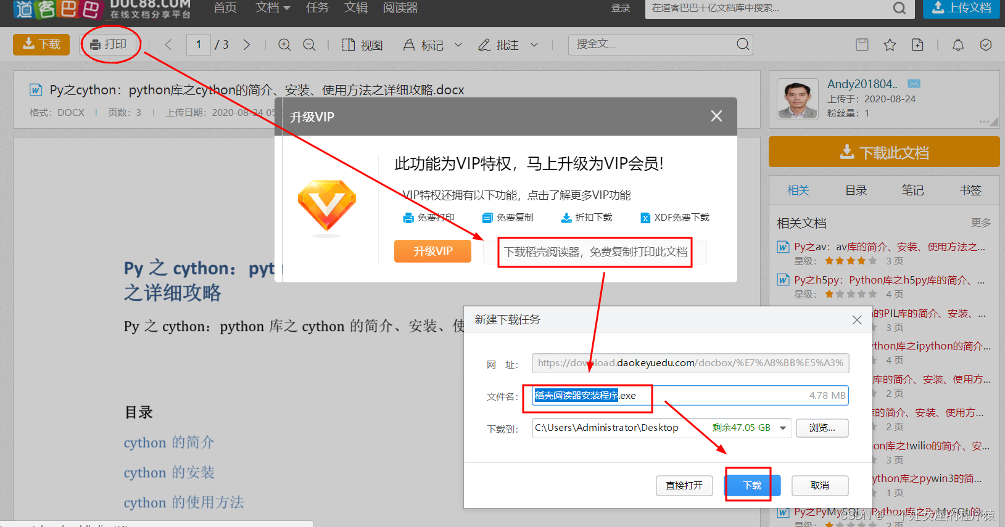Click the 打印 print button
The width and height of the screenshot is (1005, 527).
pos(109,44)
